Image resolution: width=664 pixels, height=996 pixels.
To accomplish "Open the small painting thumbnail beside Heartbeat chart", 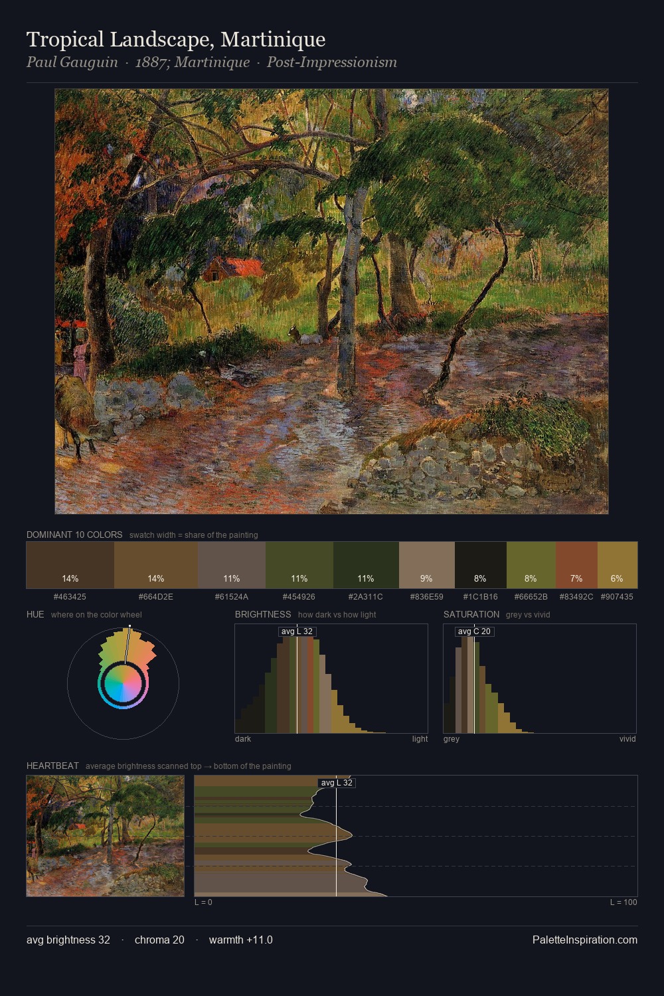I will (x=106, y=836).
